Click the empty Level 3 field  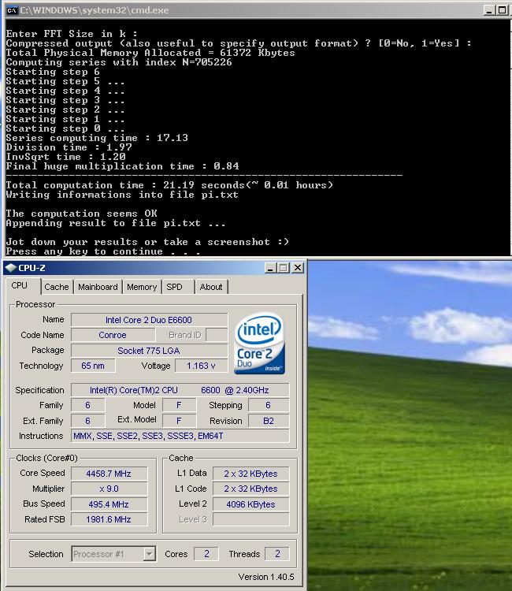click(x=251, y=519)
